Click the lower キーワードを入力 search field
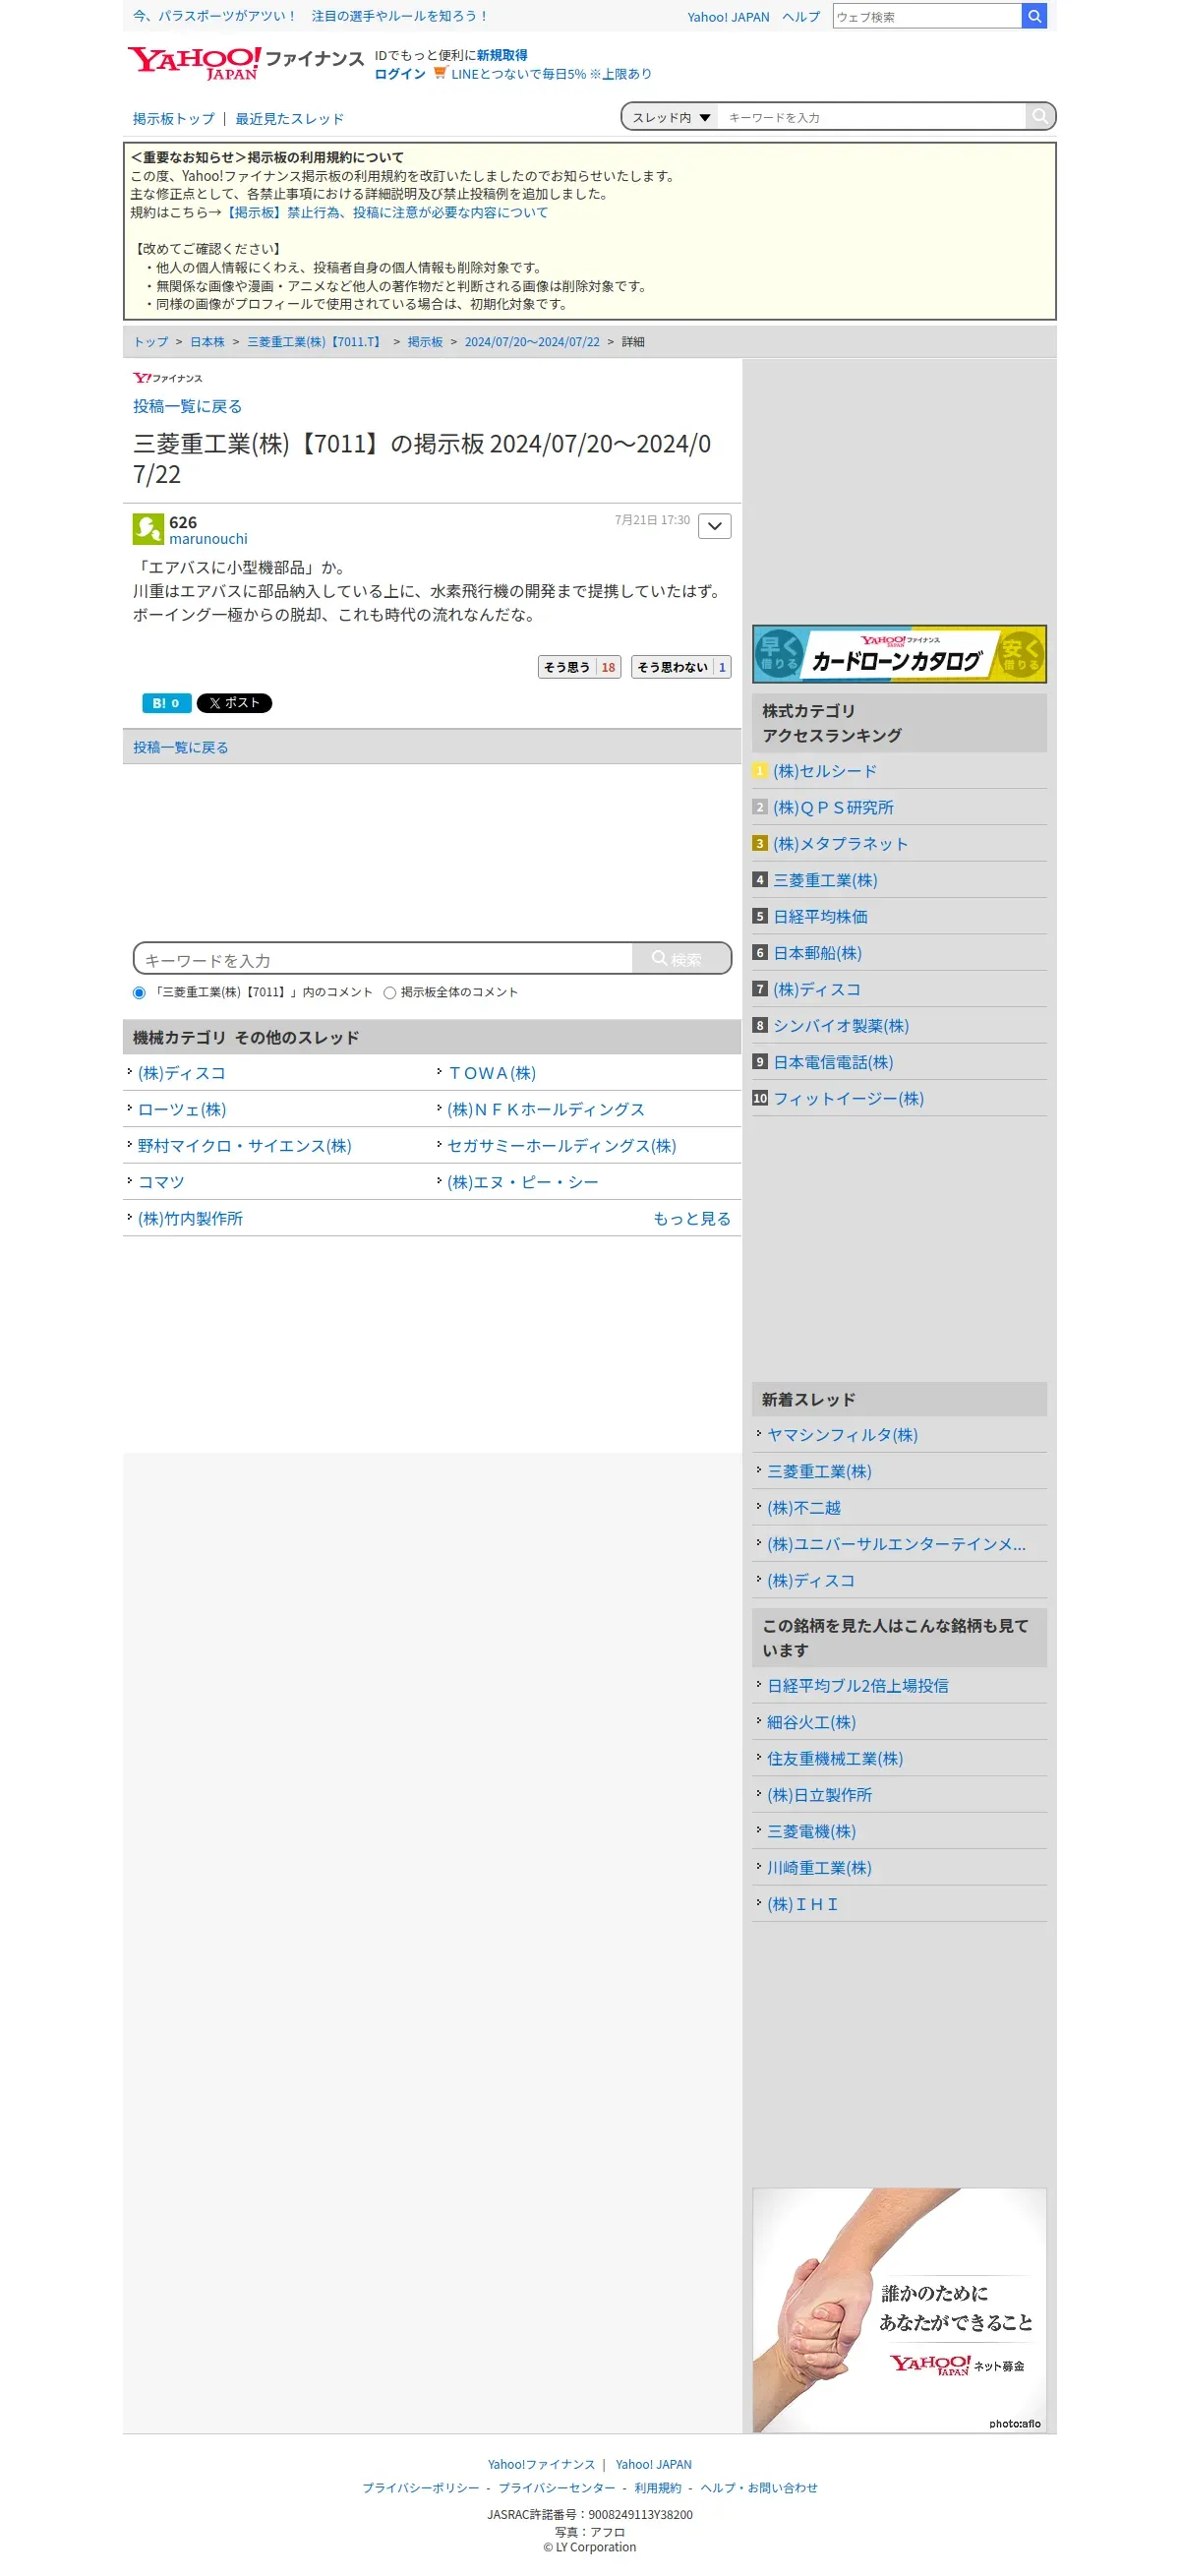 click(384, 958)
